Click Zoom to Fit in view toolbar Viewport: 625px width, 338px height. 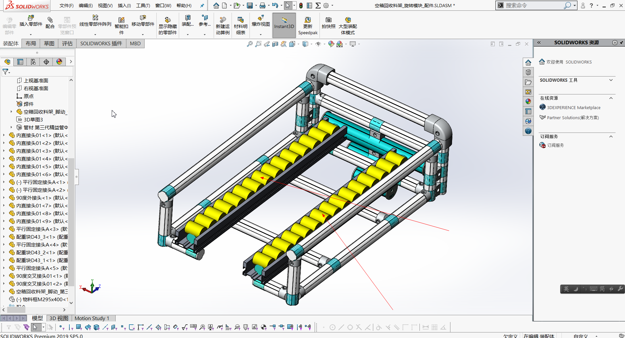coord(250,44)
